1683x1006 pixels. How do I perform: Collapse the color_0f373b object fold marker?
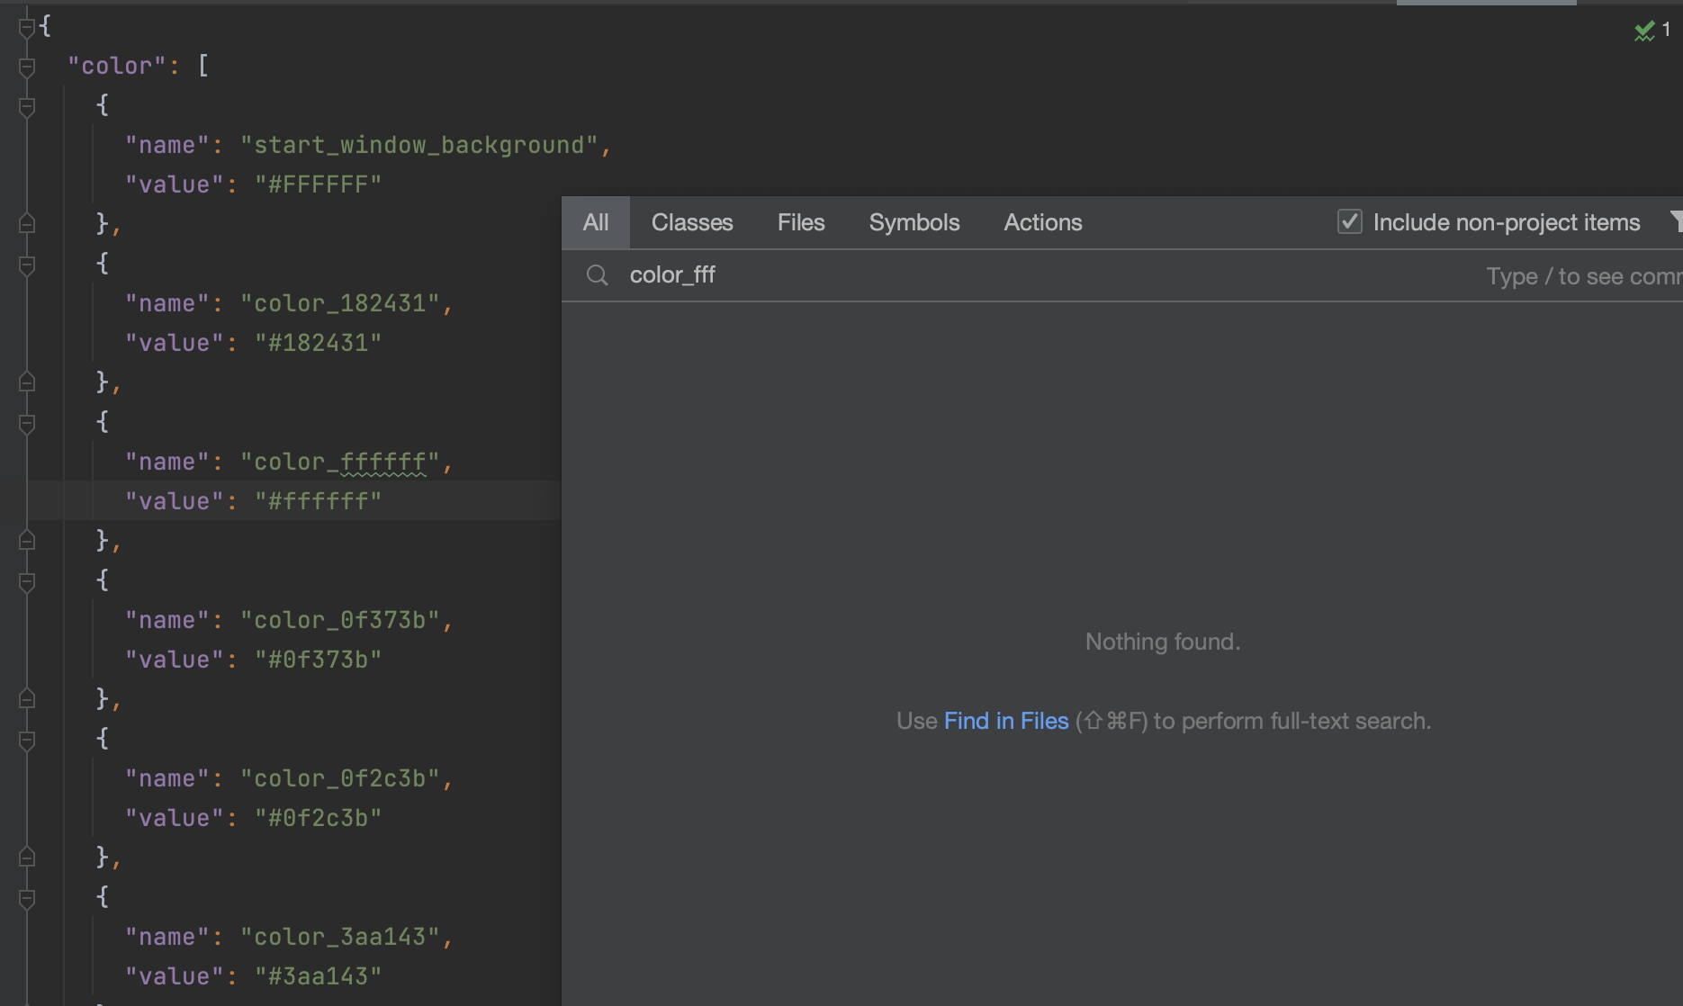click(27, 581)
